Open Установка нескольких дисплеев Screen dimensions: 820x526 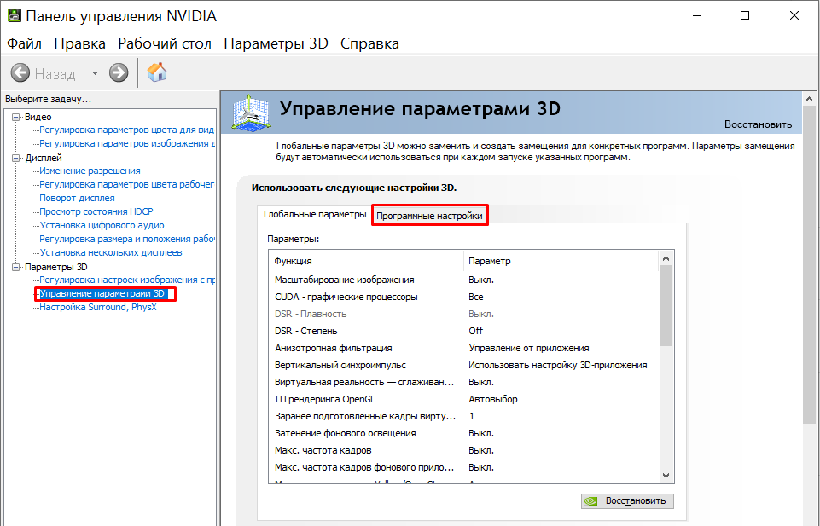pyautogui.click(x=111, y=252)
